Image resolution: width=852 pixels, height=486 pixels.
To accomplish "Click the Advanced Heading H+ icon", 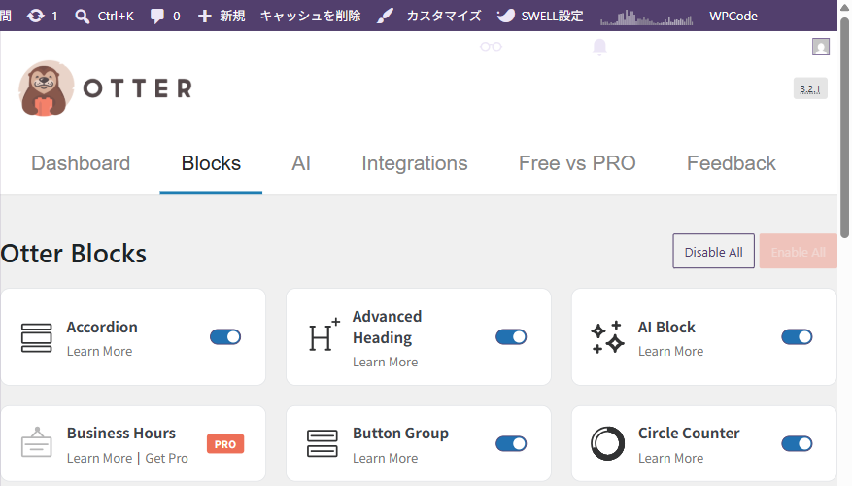I will pyautogui.click(x=324, y=335).
